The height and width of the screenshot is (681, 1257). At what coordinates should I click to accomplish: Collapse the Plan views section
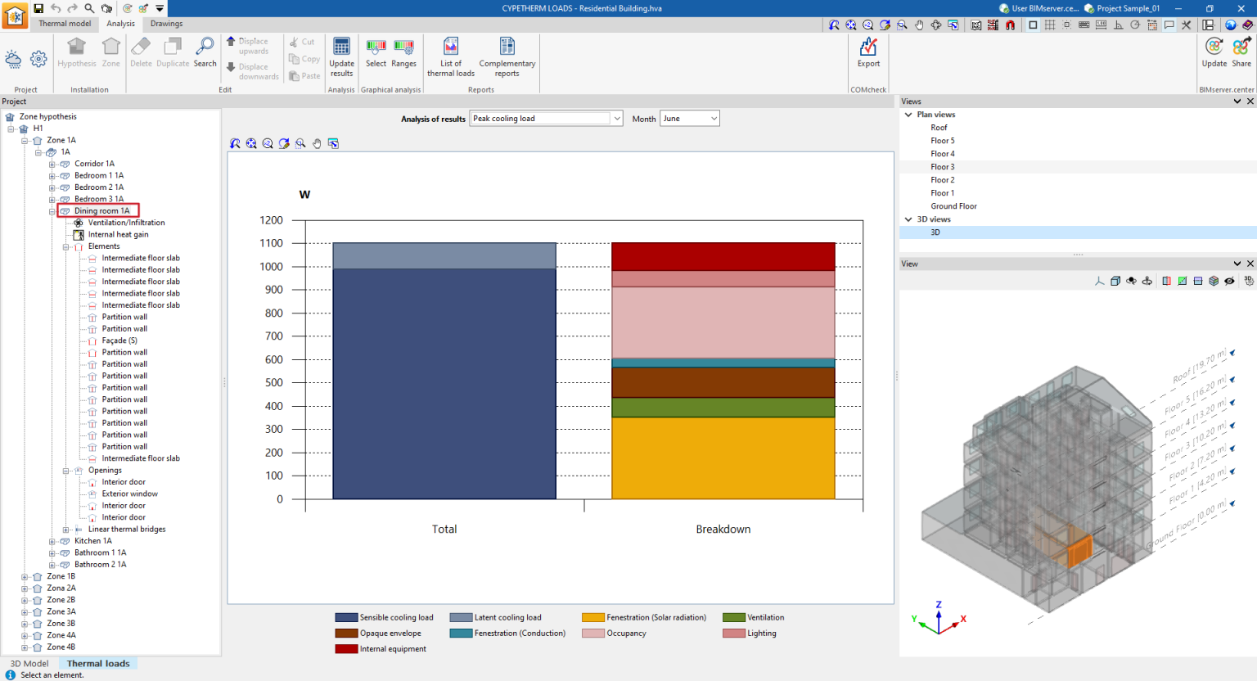click(908, 115)
